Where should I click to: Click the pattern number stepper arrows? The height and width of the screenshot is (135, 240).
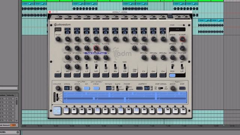coord(151,88)
